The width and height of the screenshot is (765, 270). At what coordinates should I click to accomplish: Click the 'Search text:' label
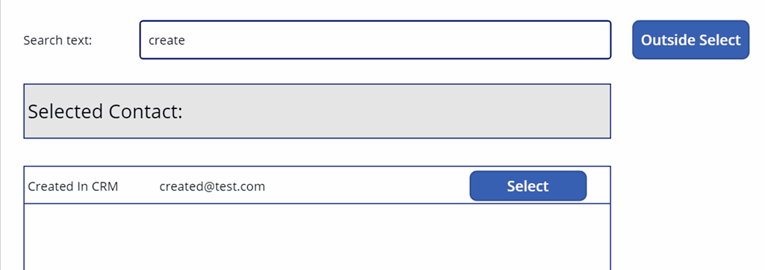coord(58,40)
